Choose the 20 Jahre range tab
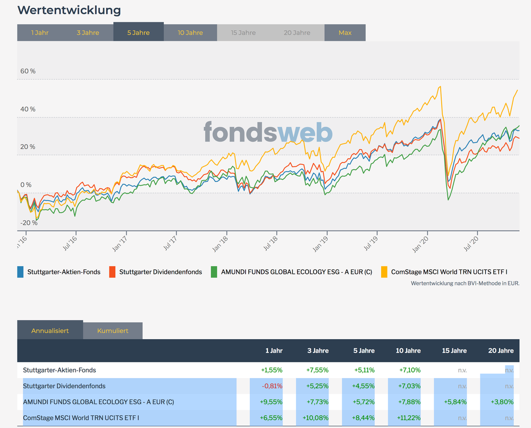The width and height of the screenshot is (531, 428). click(297, 32)
